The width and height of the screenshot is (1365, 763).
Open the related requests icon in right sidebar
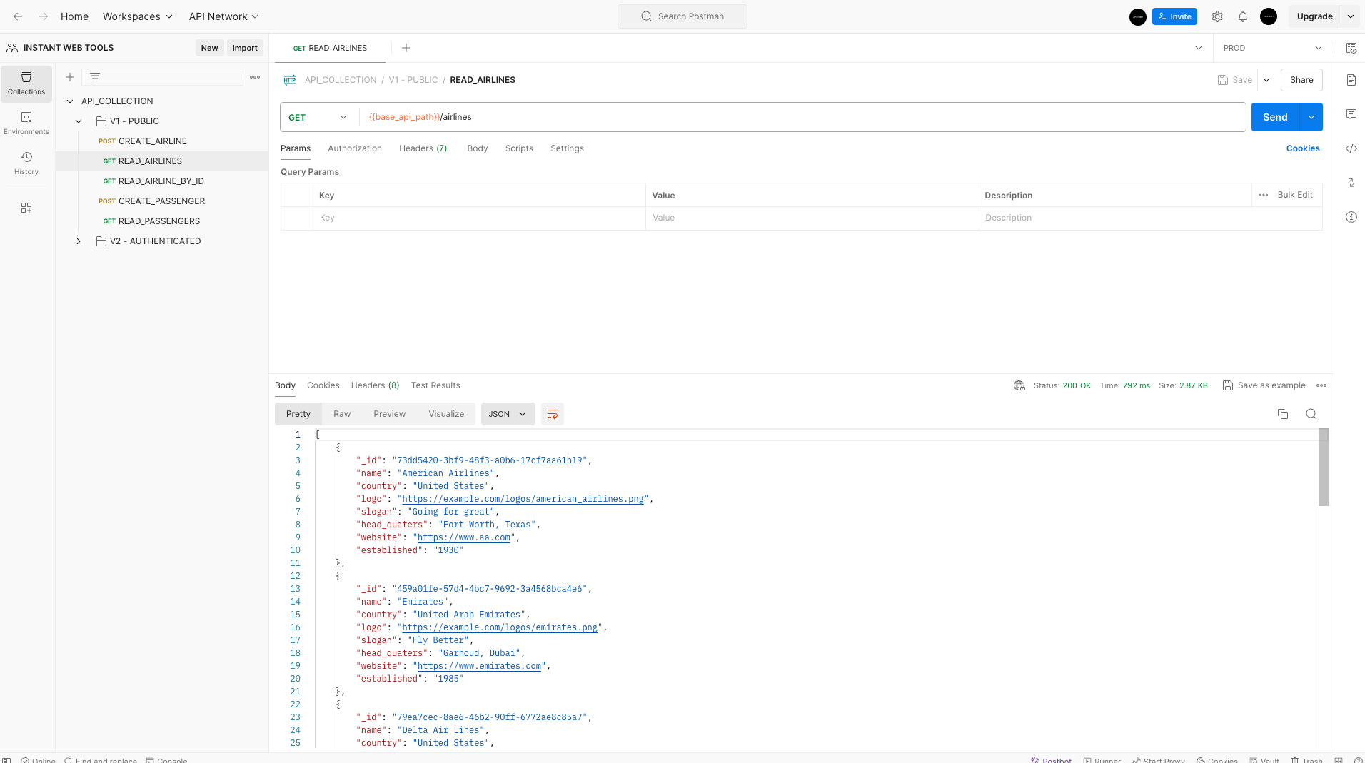[x=1351, y=183]
